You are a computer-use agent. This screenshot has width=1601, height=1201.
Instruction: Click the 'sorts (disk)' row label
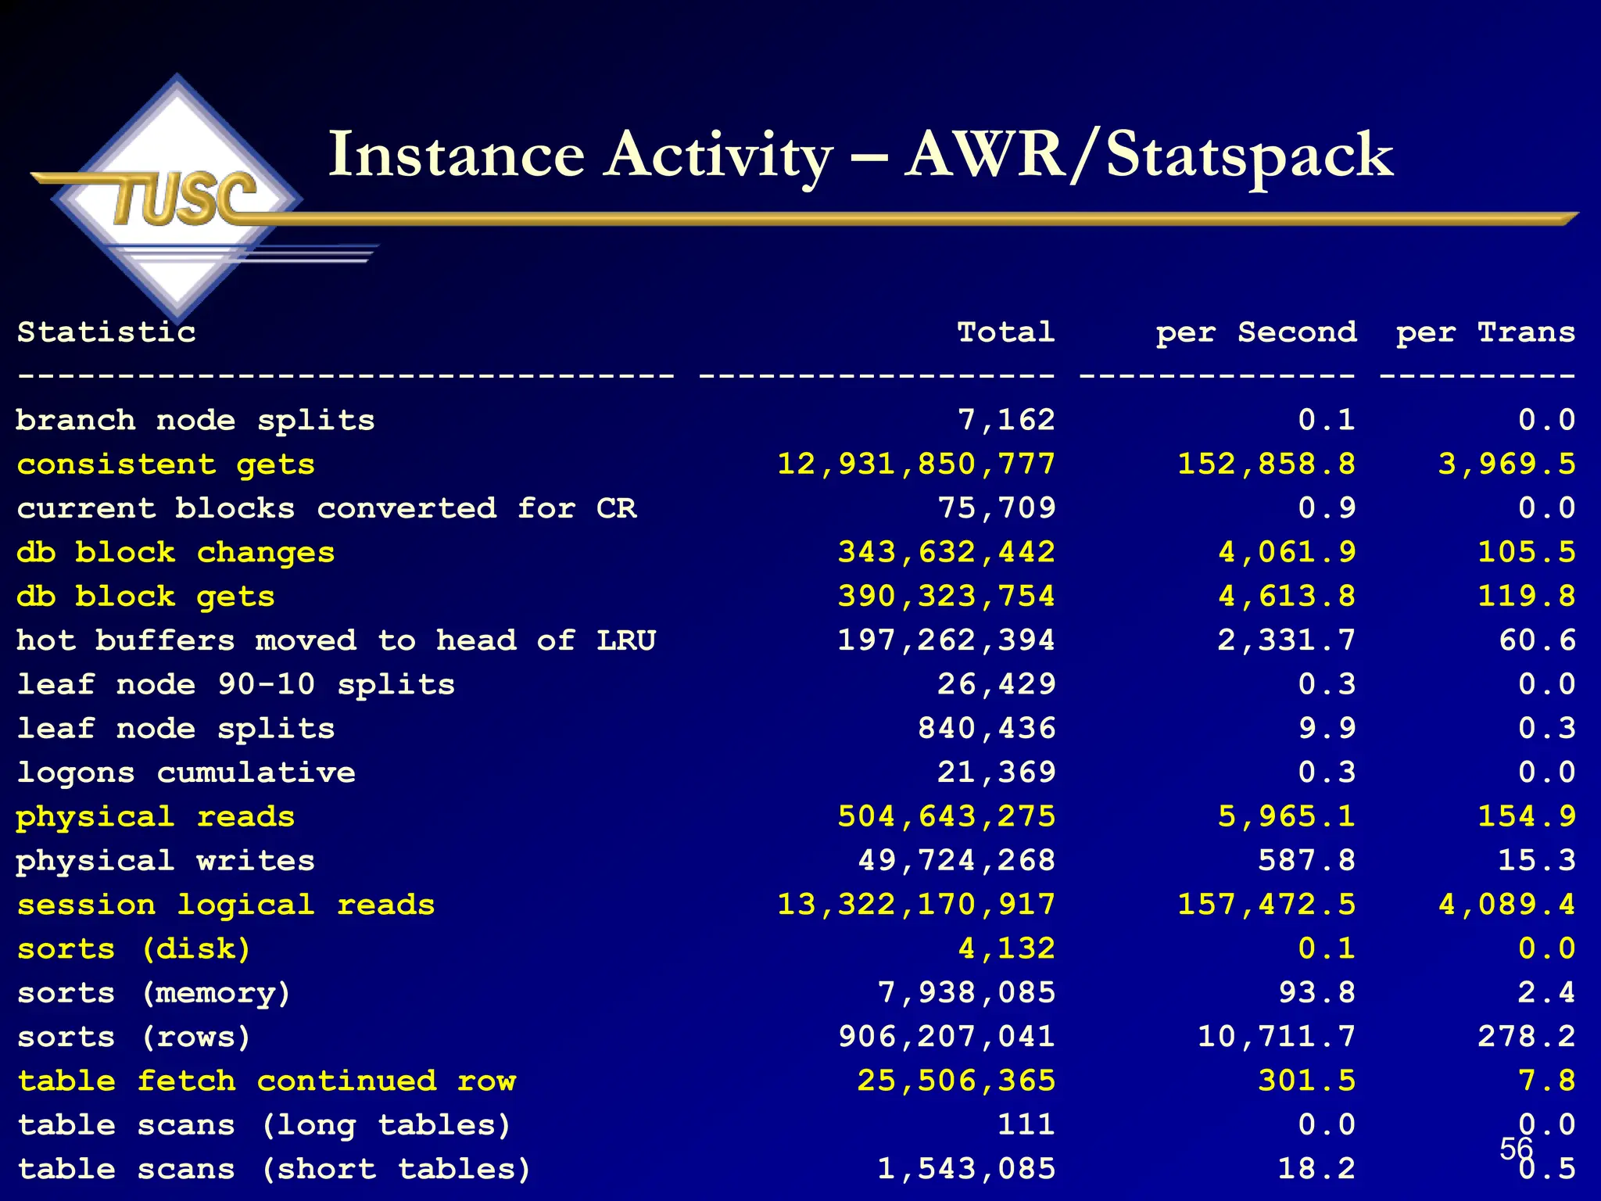pos(134,949)
